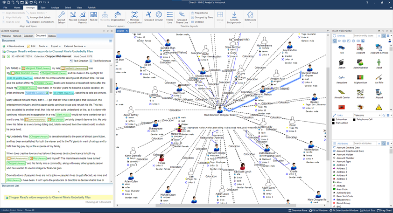393x213 pixels.
Task: Select the Administrator entity icon
Action: coord(360,63)
